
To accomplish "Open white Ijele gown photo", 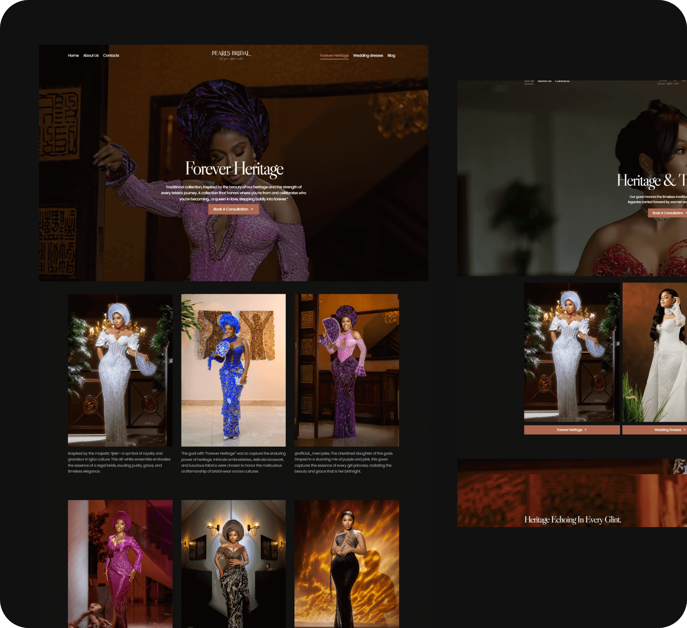I will pos(120,370).
